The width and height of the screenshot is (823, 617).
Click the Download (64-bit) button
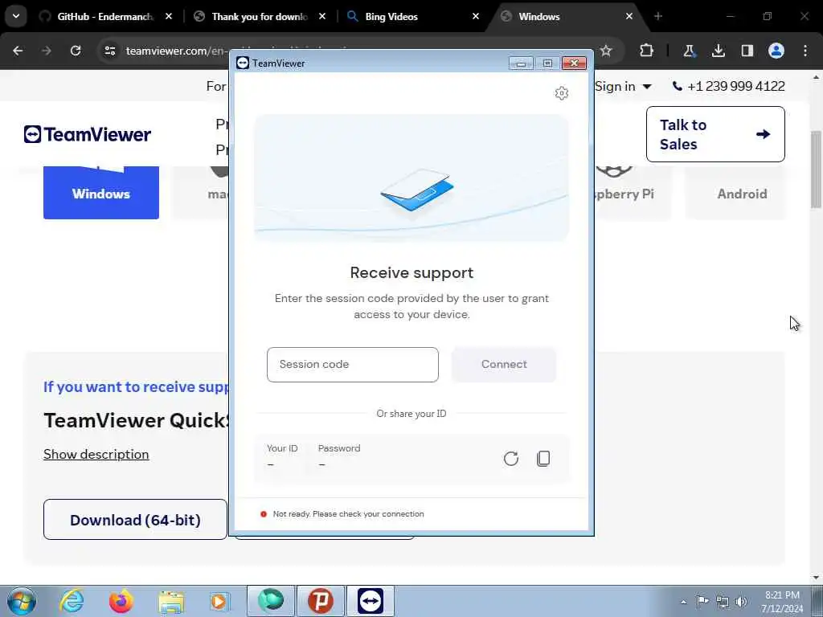pos(135,520)
